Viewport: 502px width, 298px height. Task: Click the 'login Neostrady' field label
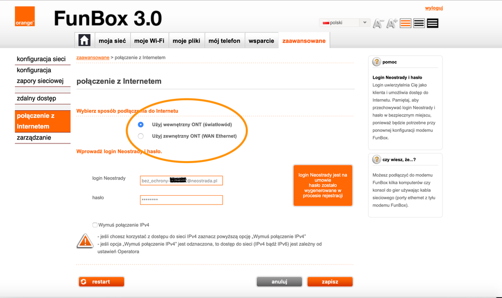[x=109, y=178]
